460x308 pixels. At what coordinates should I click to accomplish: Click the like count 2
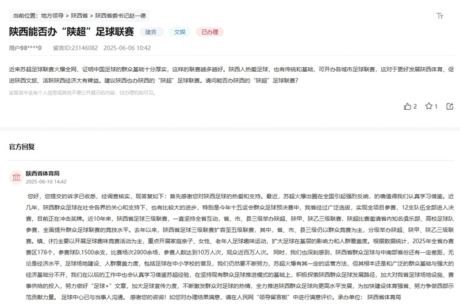click(x=415, y=106)
